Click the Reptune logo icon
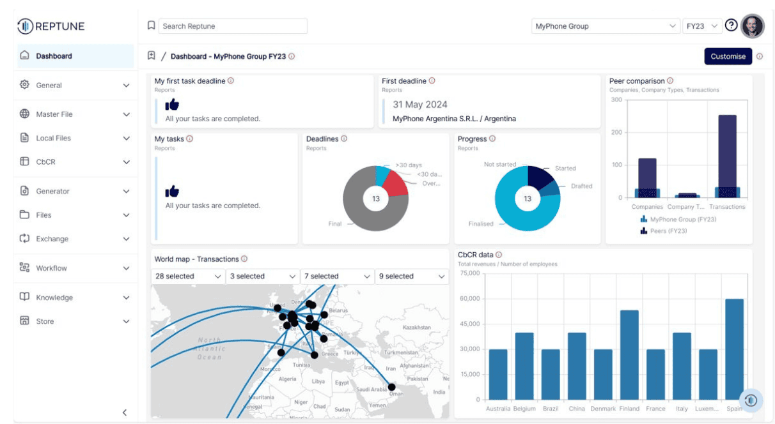The image size is (775, 424). point(25,26)
